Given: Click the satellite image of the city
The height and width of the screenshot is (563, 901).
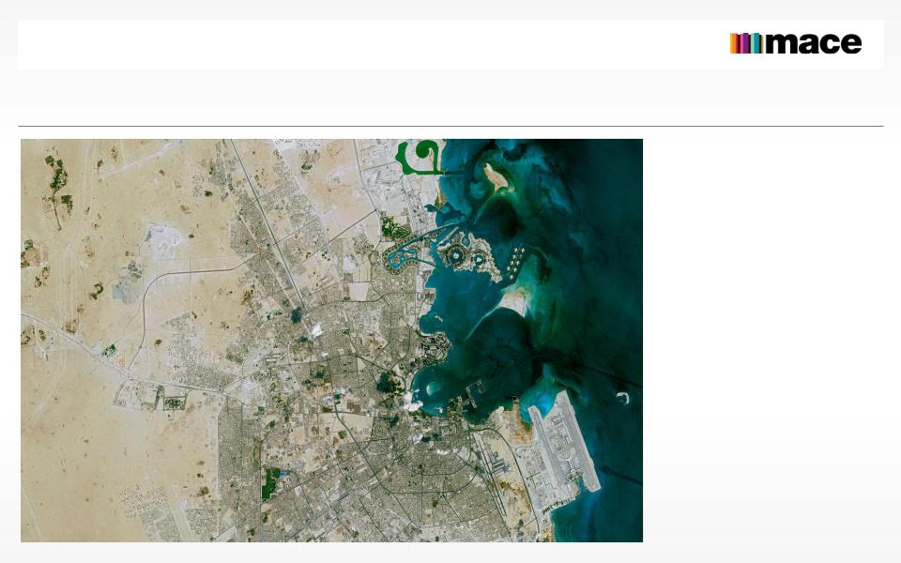Looking at the screenshot, I should [331, 340].
